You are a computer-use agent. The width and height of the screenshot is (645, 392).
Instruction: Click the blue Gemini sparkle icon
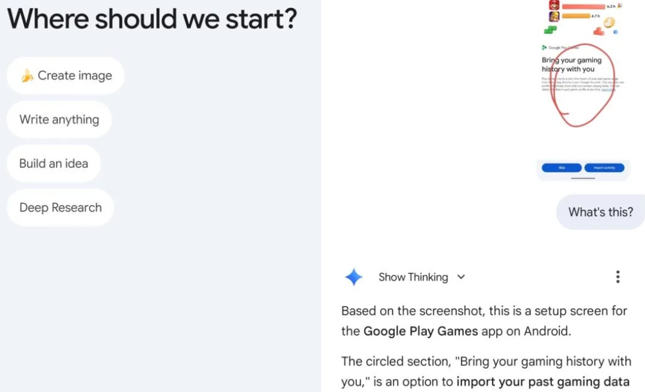click(x=353, y=277)
